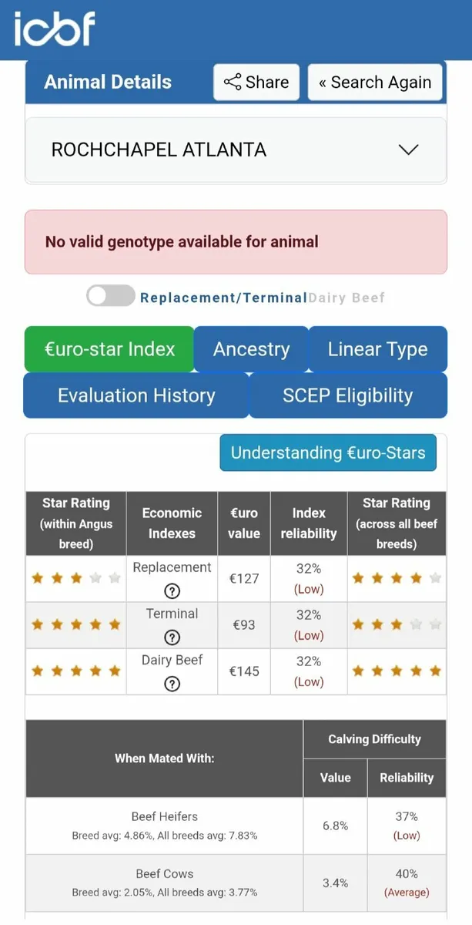This screenshot has height=925, width=472.
Task: Expand the ROCHCHAPEL ATLANTA dropdown chevron
Action: (408, 150)
